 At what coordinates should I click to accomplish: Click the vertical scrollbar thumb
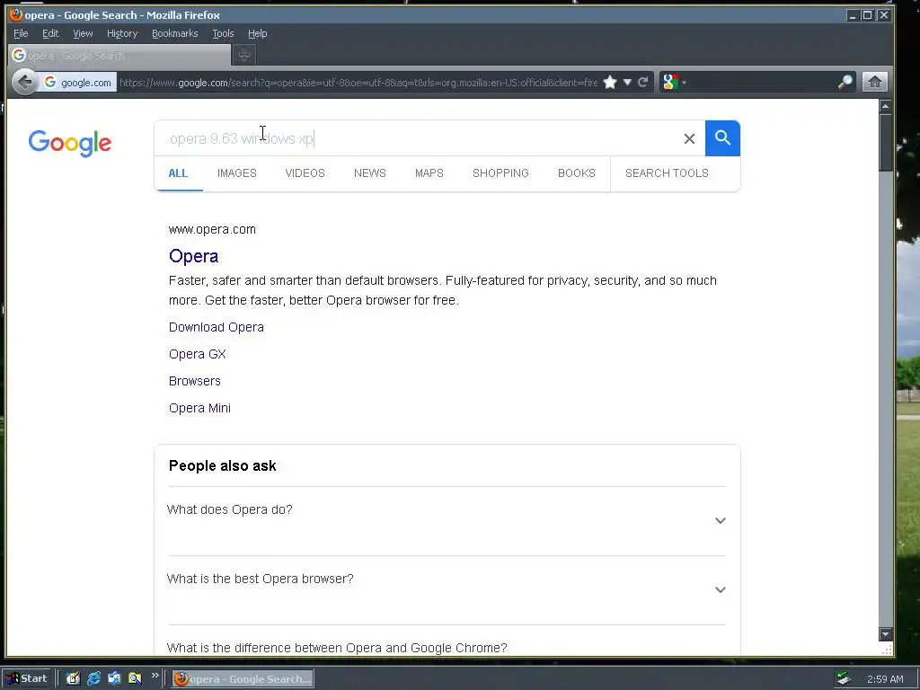coord(885,143)
